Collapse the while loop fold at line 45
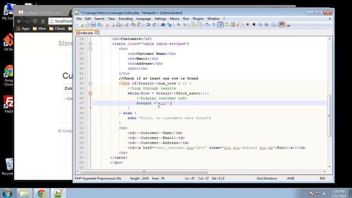 pos(90,93)
